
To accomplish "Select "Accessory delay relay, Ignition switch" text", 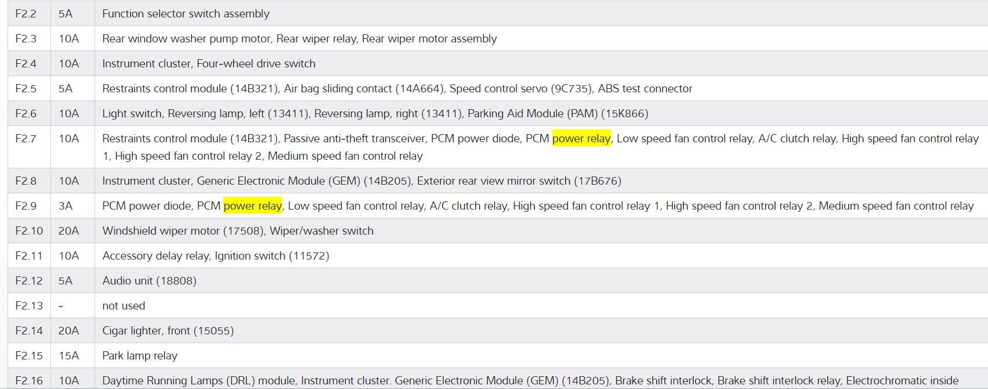I will [215, 256].
